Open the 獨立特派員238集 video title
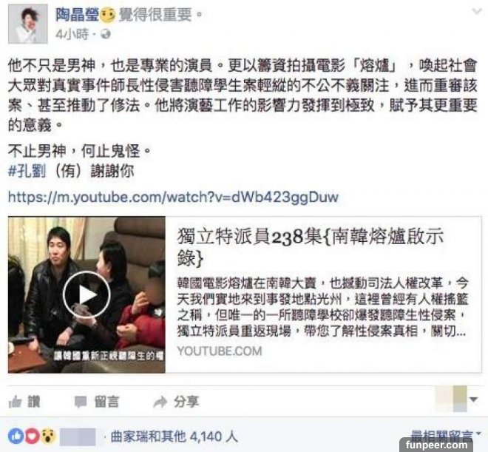The width and height of the screenshot is (488, 452). 311,247
